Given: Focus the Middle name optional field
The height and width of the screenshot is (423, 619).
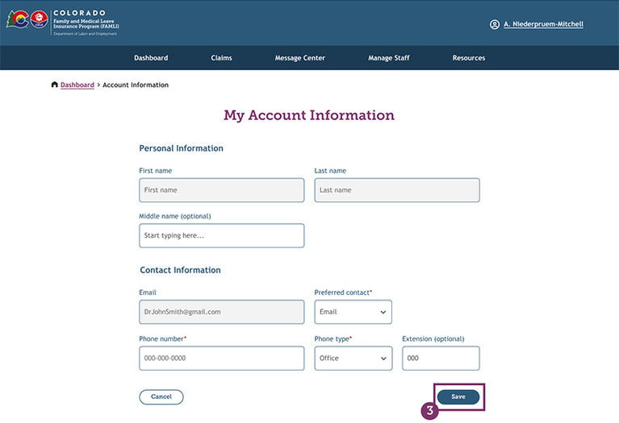Looking at the screenshot, I should click(x=221, y=236).
